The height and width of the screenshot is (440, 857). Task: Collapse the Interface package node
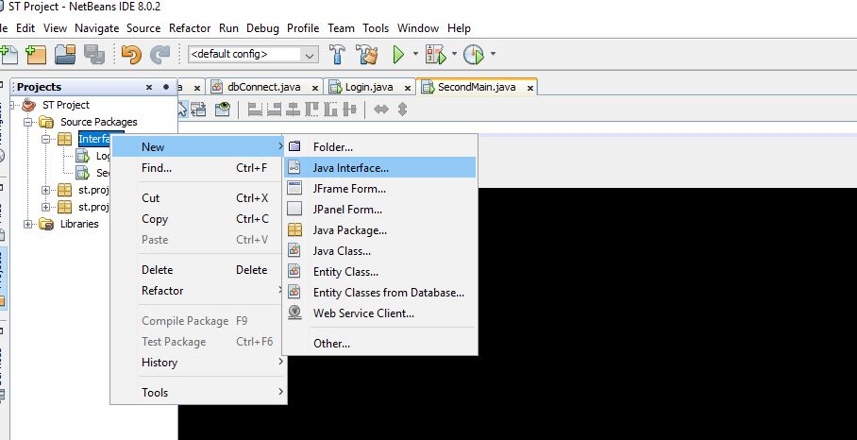coord(46,140)
